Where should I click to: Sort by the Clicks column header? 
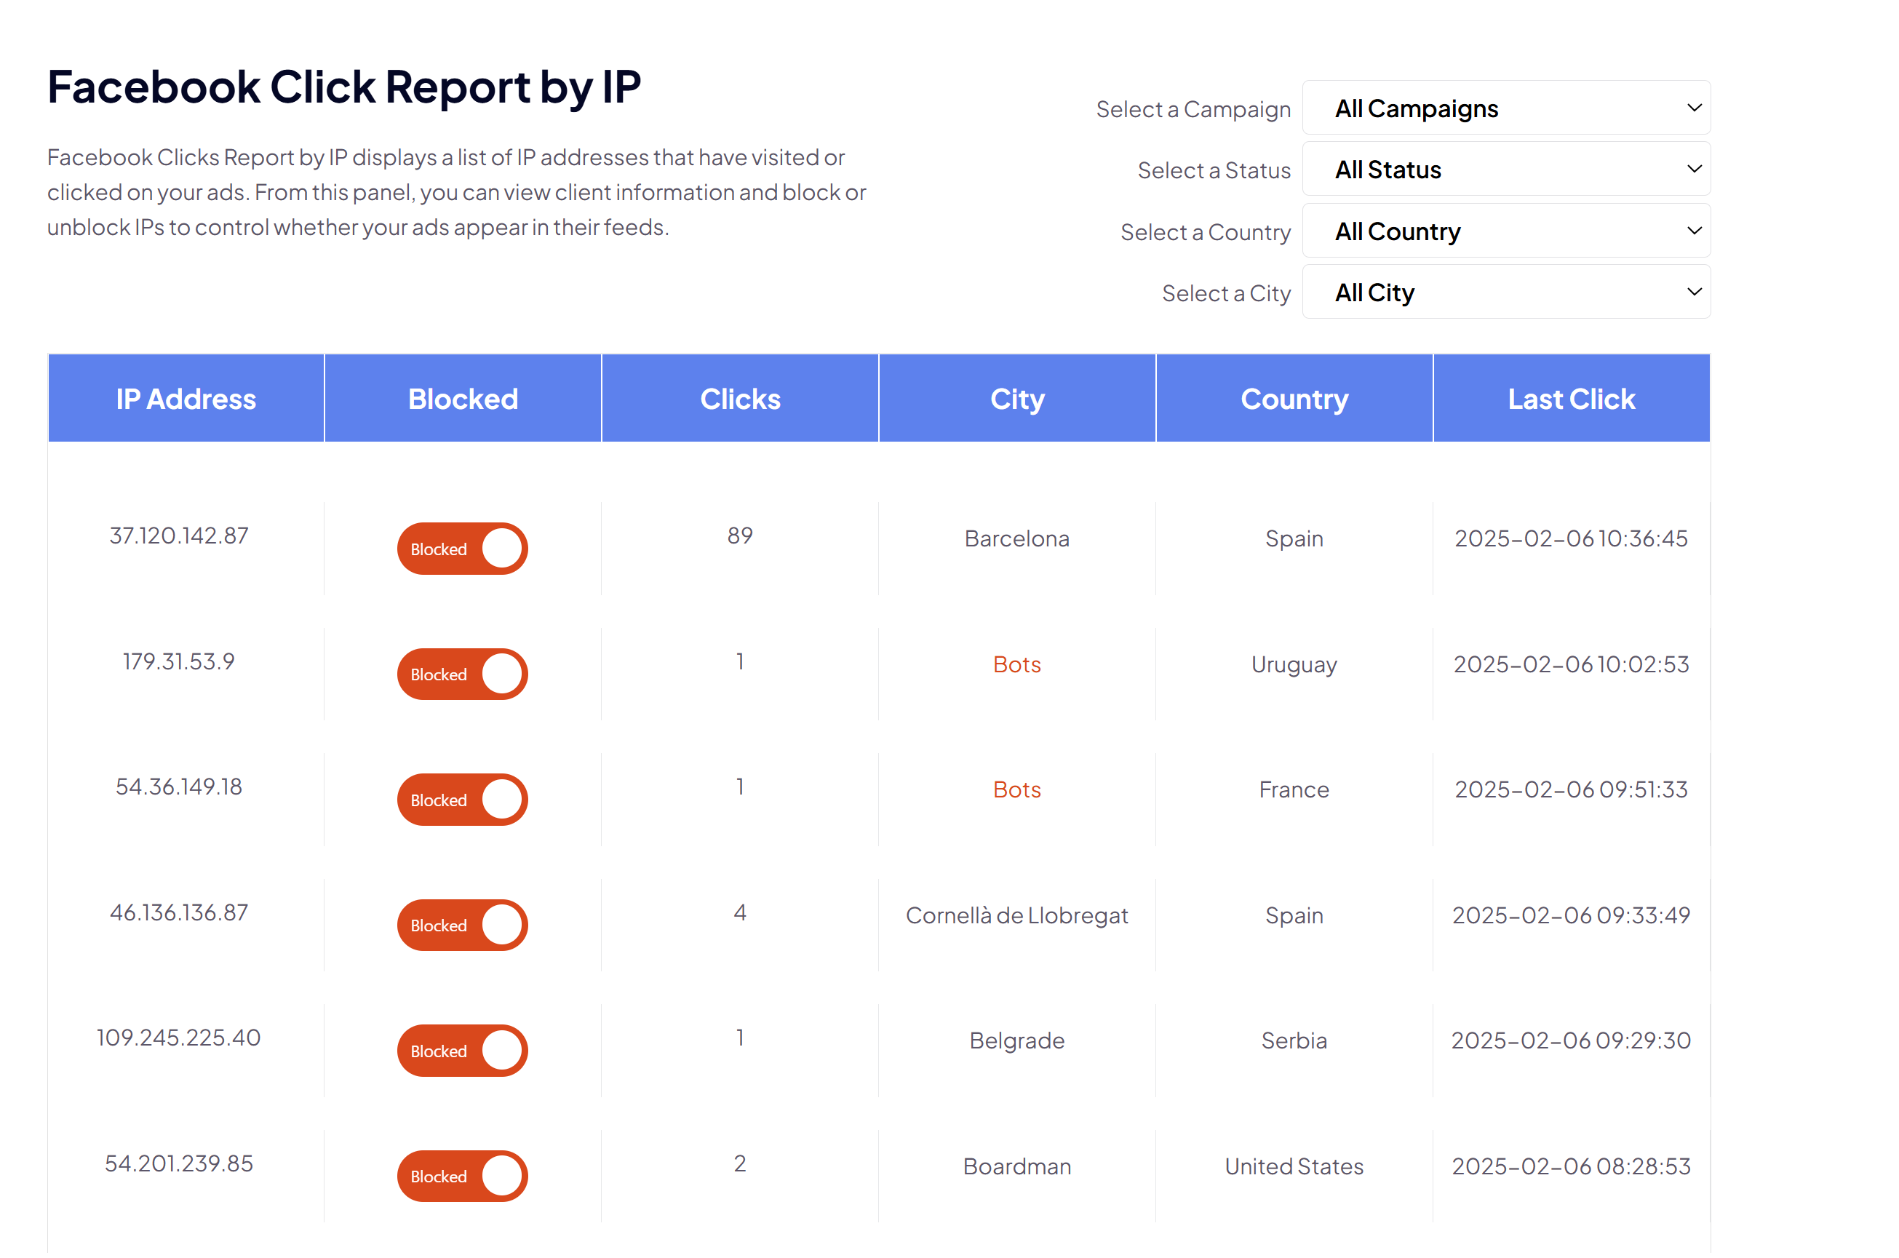[740, 399]
